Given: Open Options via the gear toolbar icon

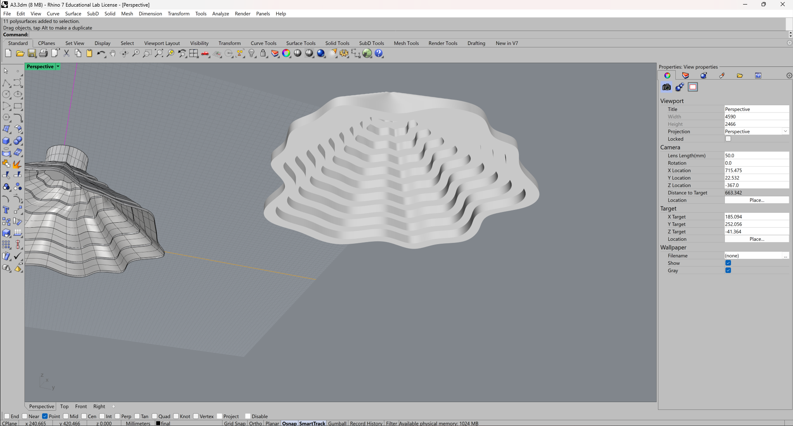Looking at the screenshot, I should pyautogui.click(x=344, y=53).
